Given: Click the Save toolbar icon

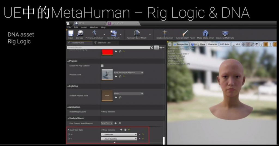Looking at the screenshot, I should coord(71,33).
